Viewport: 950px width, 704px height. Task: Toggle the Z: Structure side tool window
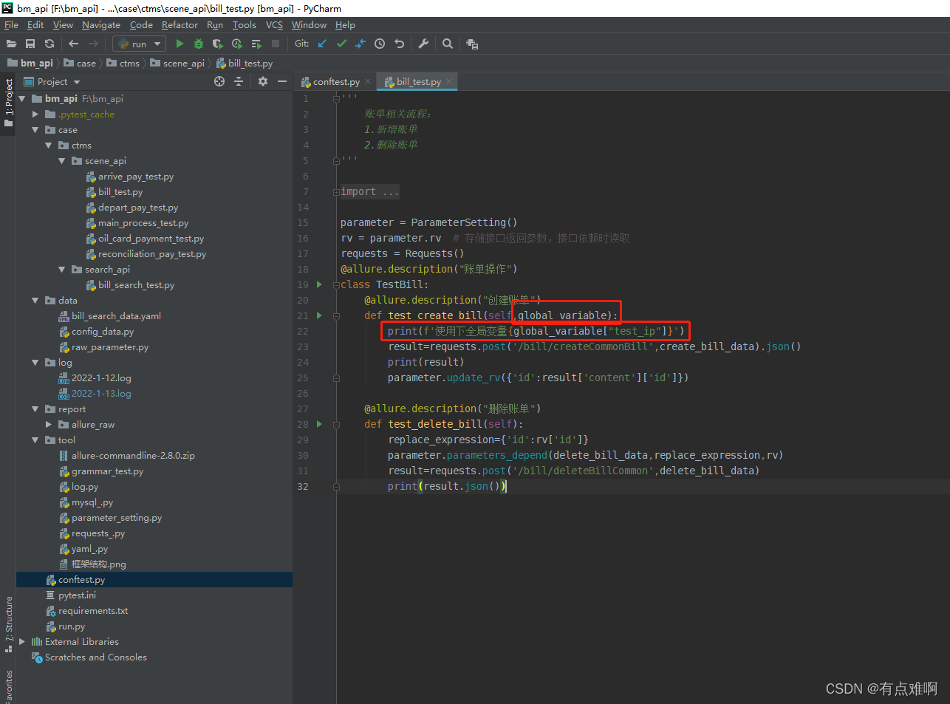point(8,624)
